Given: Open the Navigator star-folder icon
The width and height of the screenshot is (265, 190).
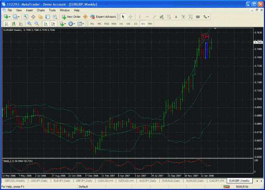Looking at the screenshot, I should pos(40,17).
